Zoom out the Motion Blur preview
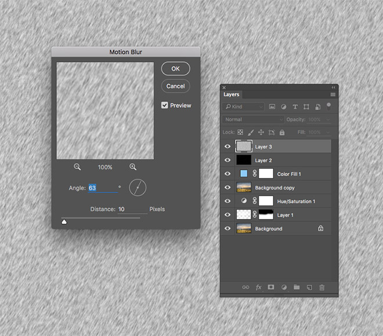 pyautogui.click(x=77, y=167)
